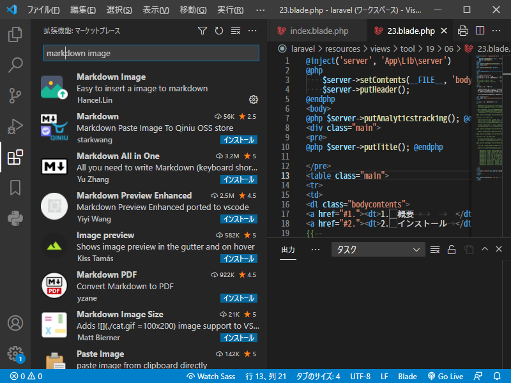Refresh the extensions marketplace list
The image size is (511, 383).
(x=219, y=31)
